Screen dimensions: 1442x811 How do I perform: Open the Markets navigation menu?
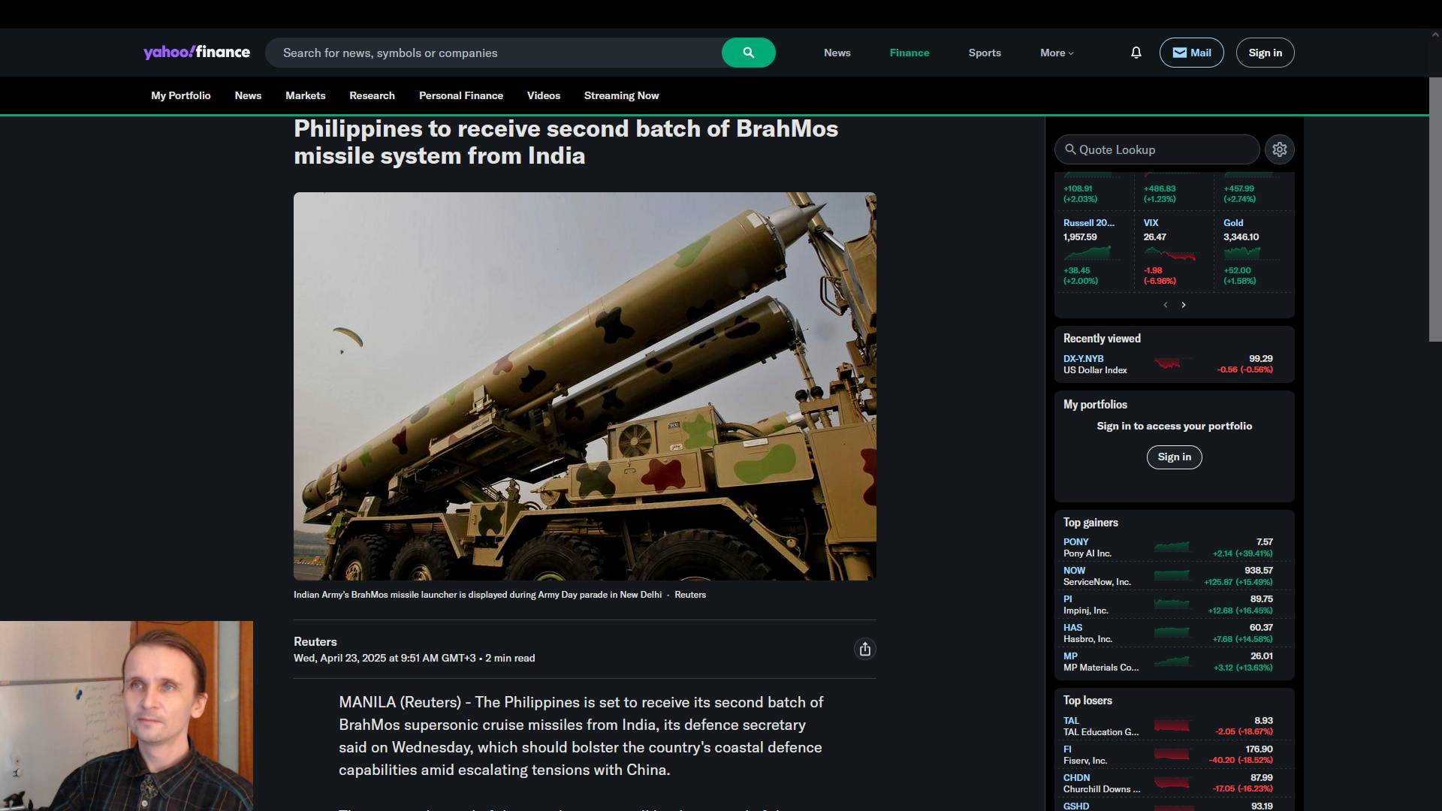tap(305, 95)
